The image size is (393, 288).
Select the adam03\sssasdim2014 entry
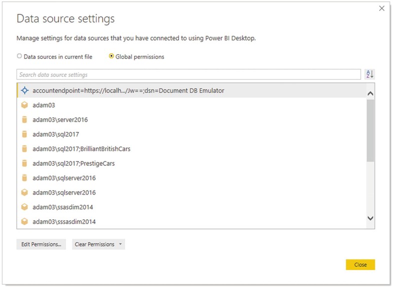click(192, 221)
